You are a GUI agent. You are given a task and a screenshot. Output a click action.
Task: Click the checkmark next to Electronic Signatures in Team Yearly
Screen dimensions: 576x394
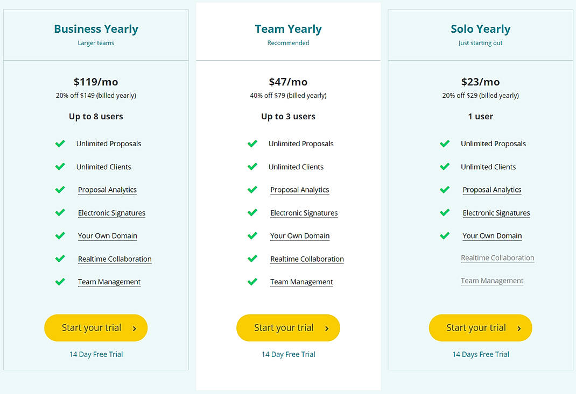click(252, 212)
